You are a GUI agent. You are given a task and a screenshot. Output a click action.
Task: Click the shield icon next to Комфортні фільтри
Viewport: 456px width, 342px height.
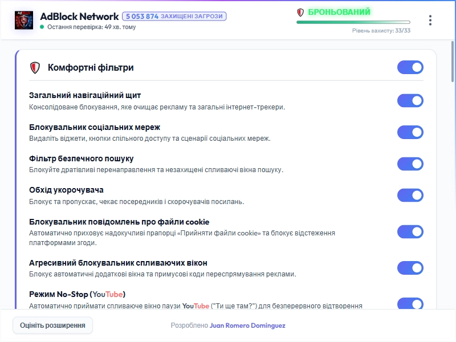click(x=35, y=68)
